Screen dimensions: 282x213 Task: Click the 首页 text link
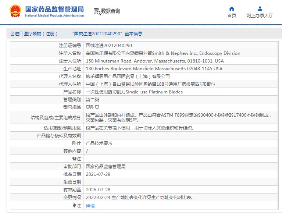pyautogui.click(x=232, y=16)
